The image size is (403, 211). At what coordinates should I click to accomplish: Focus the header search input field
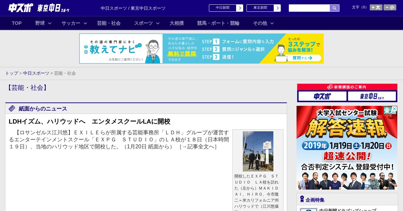coord(309,8)
